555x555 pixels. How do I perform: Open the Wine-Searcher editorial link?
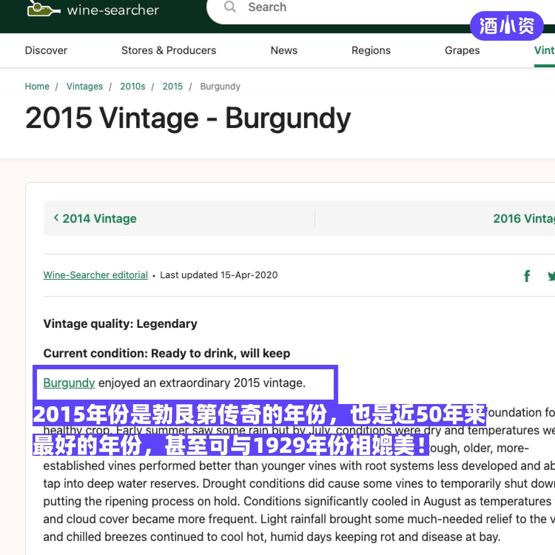95,275
